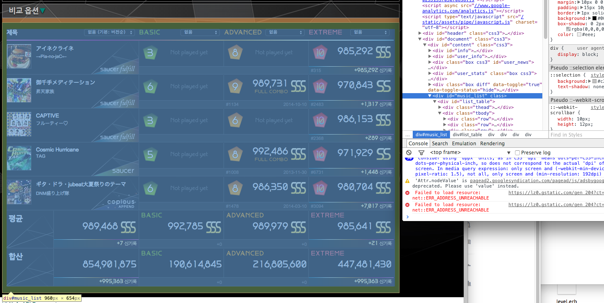The width and height of the screenshot is (604, 303).
Task: Toggle the 비교 옵션 section arrow
Action: point(42,11)
